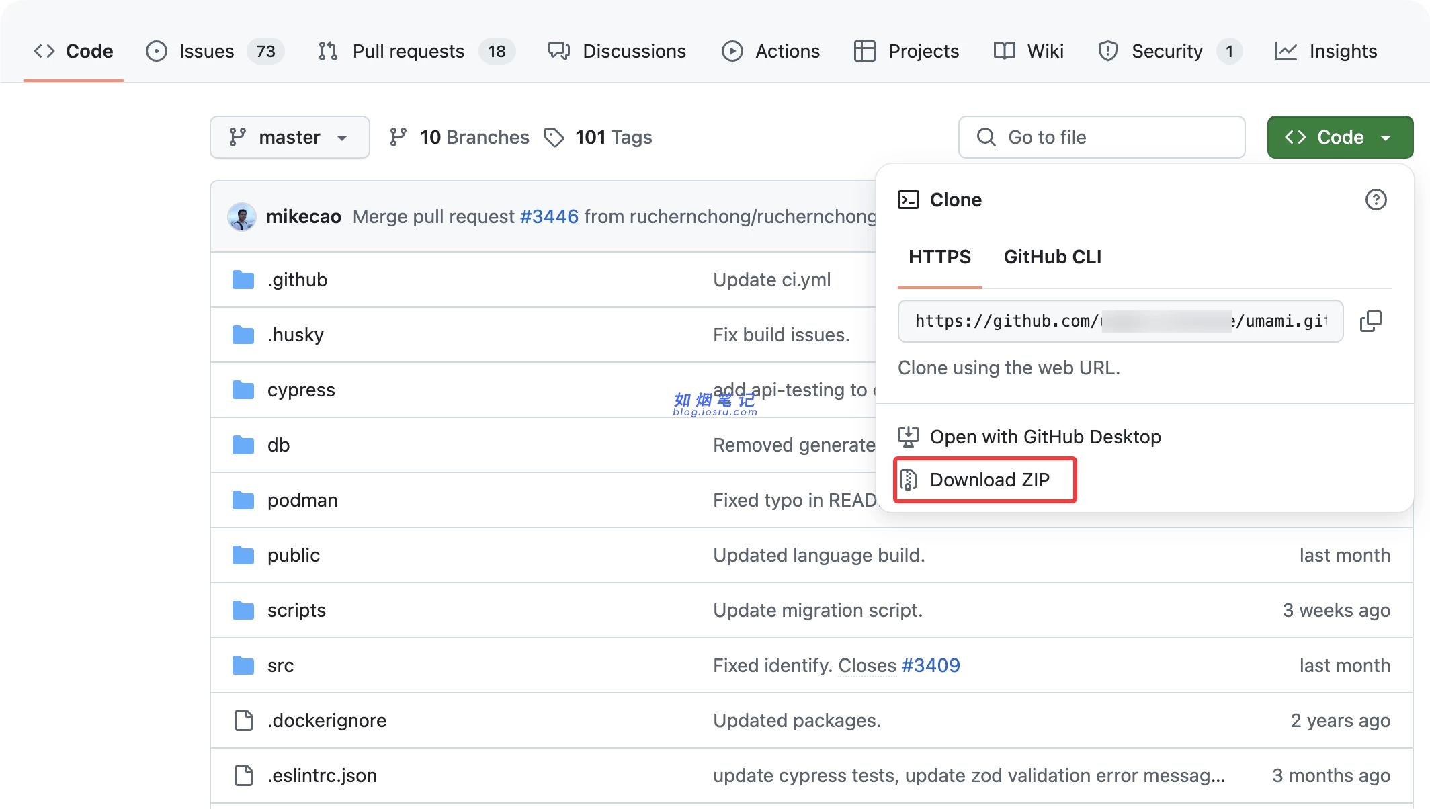1430x809 pixels.
Task: Click the public folder icon
Action: (x=243, y=555)
